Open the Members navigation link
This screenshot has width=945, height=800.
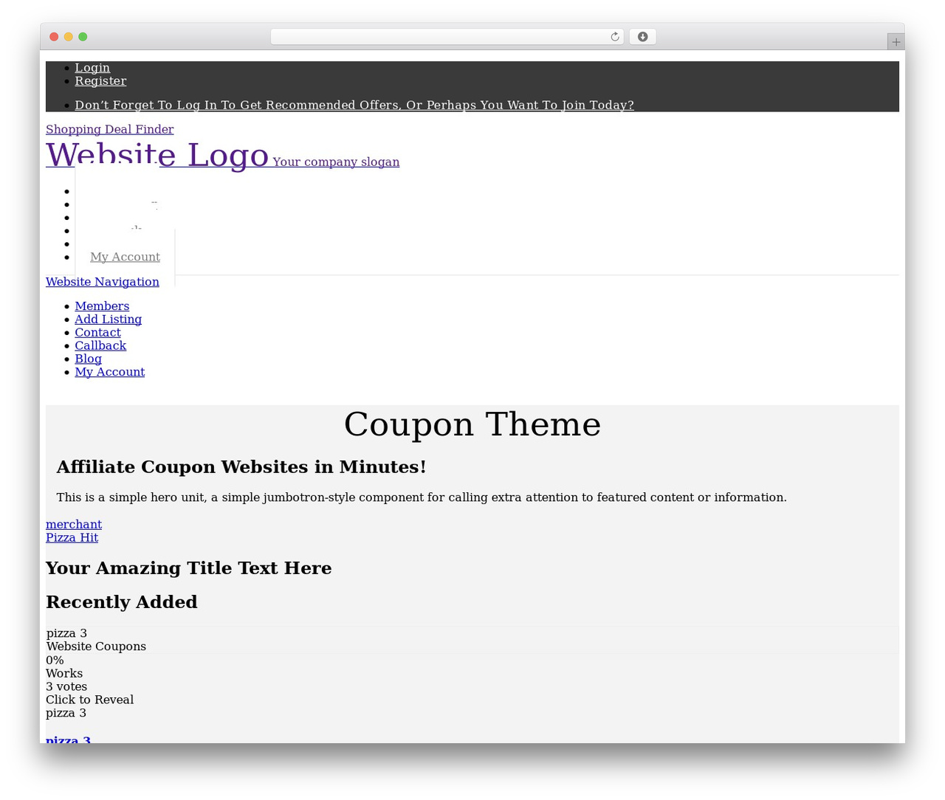coord(102,306)
